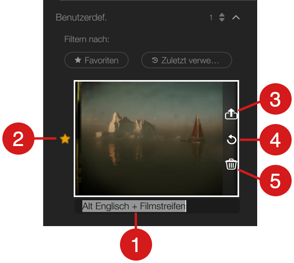This screenshot has height=263, width=294.
Task: Click the Benutzerdef. section header
Action: click(x=81, y=17)
